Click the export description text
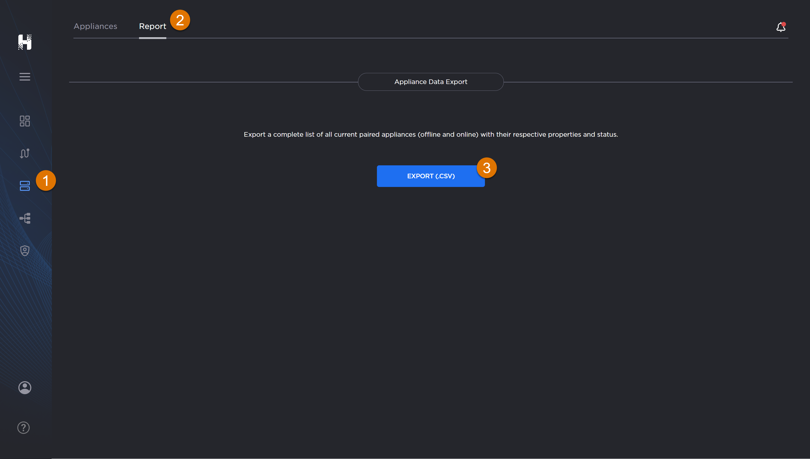 430,134
